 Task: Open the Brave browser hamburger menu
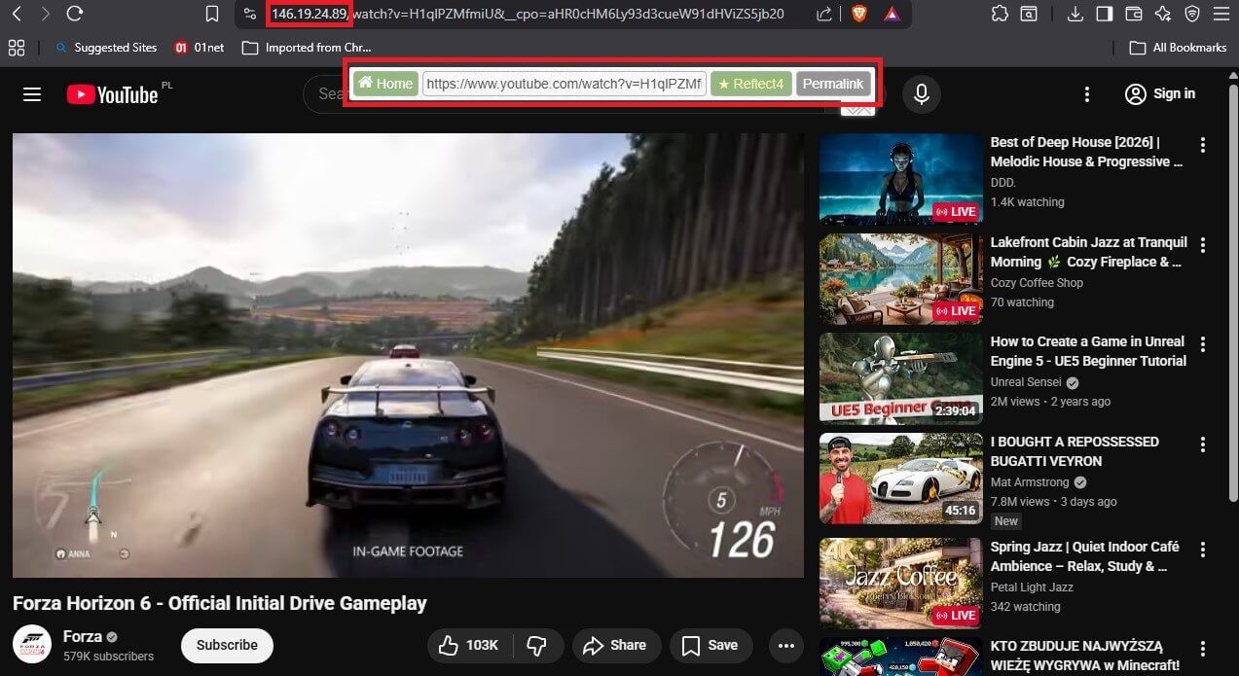tap(1221, 15)
